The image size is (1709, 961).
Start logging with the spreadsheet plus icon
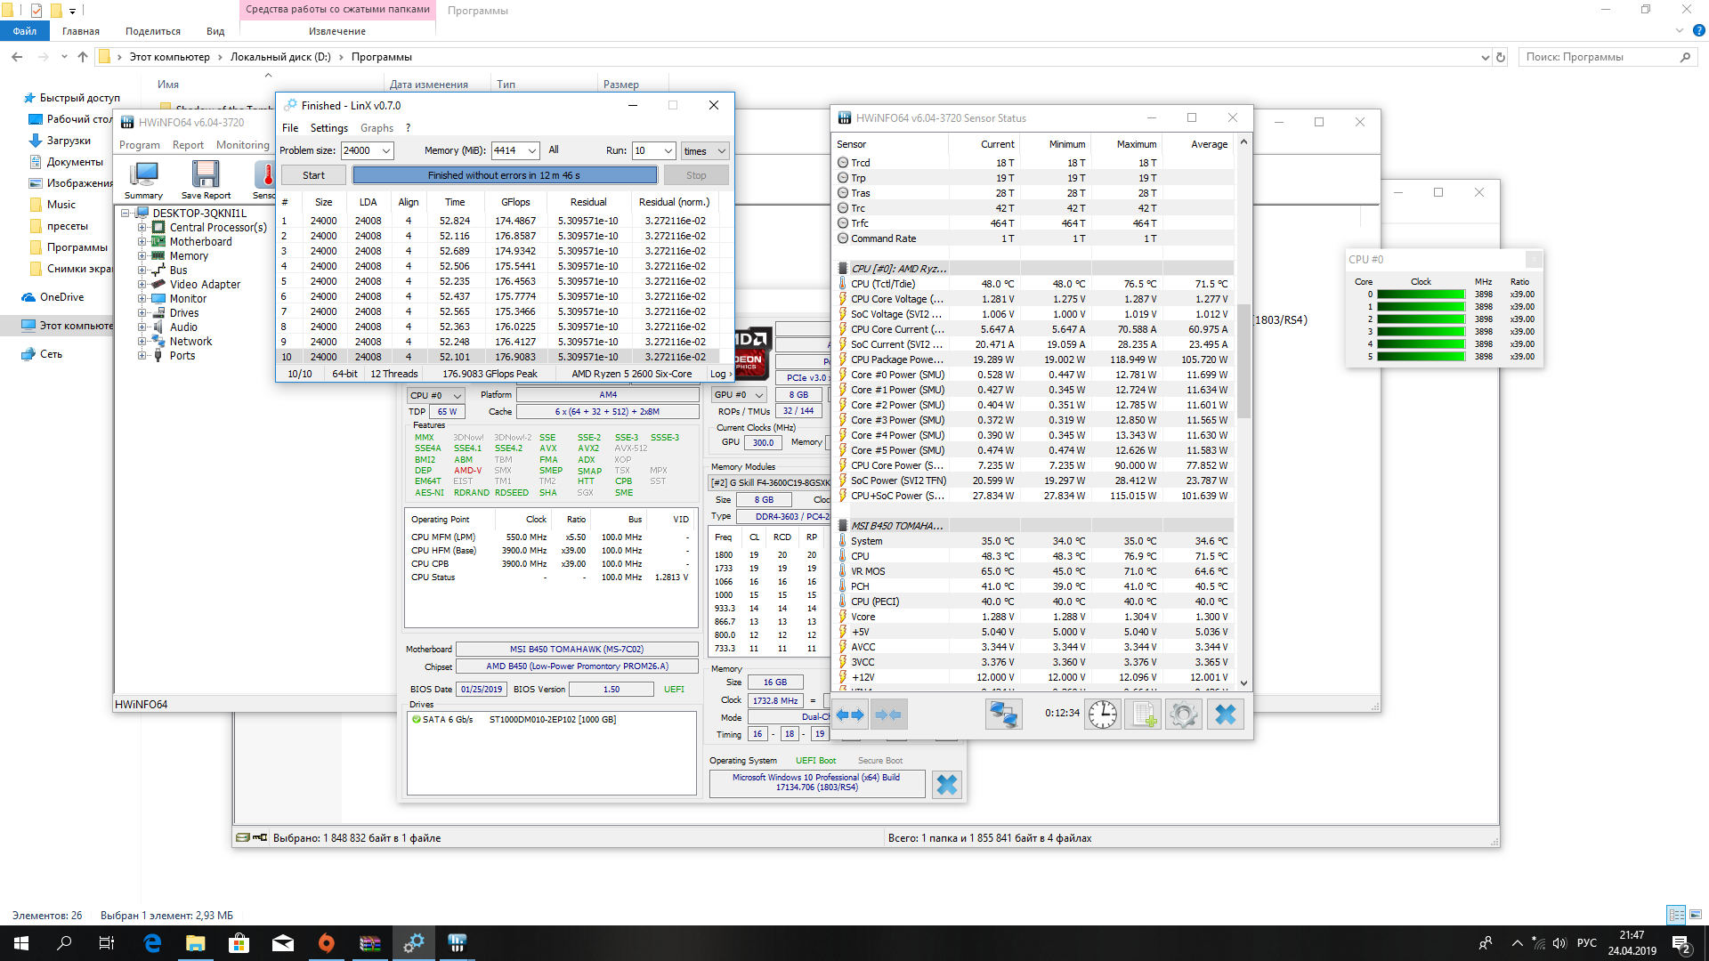click(1143, 715)
